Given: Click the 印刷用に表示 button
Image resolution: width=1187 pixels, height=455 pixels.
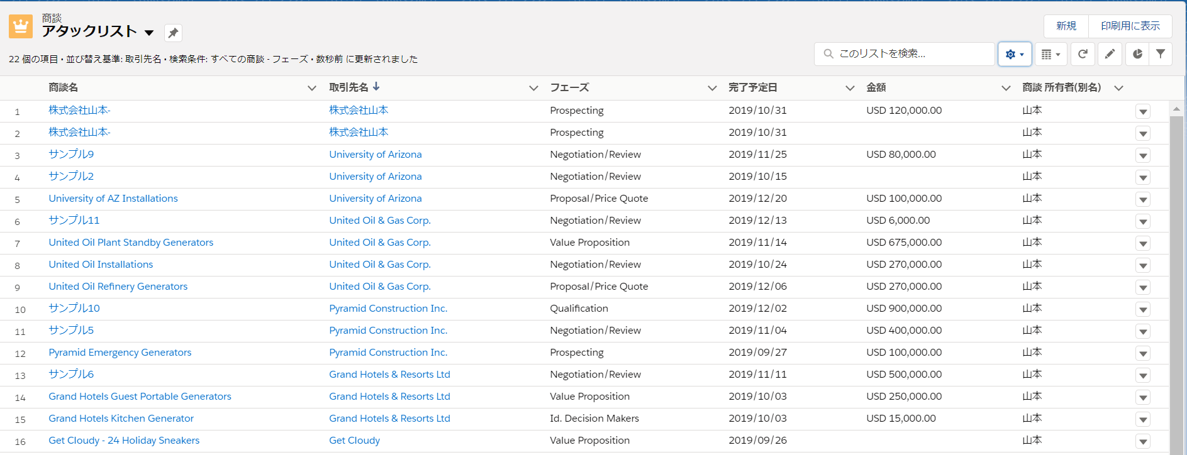Looking at the screenshot, I should tap(1130, 26).
